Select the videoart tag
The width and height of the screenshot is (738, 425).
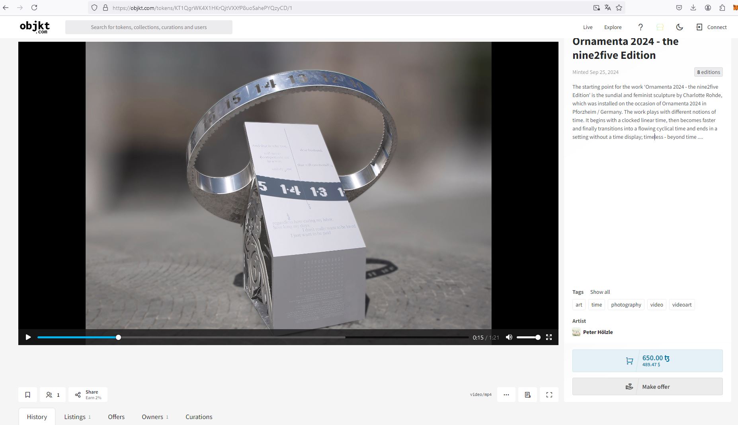[681, 305]
